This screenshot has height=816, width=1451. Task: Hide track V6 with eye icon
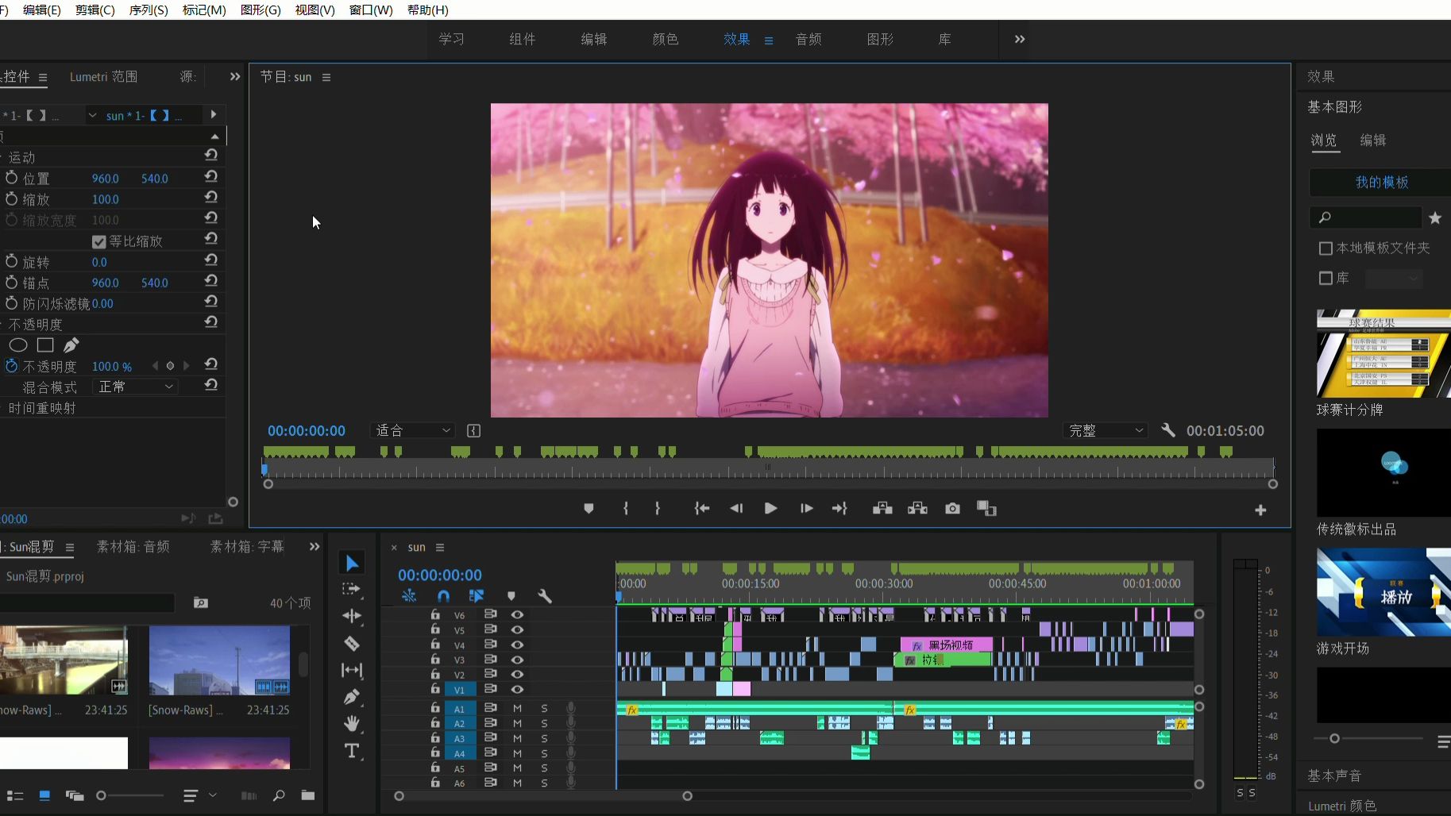(517, 614)
